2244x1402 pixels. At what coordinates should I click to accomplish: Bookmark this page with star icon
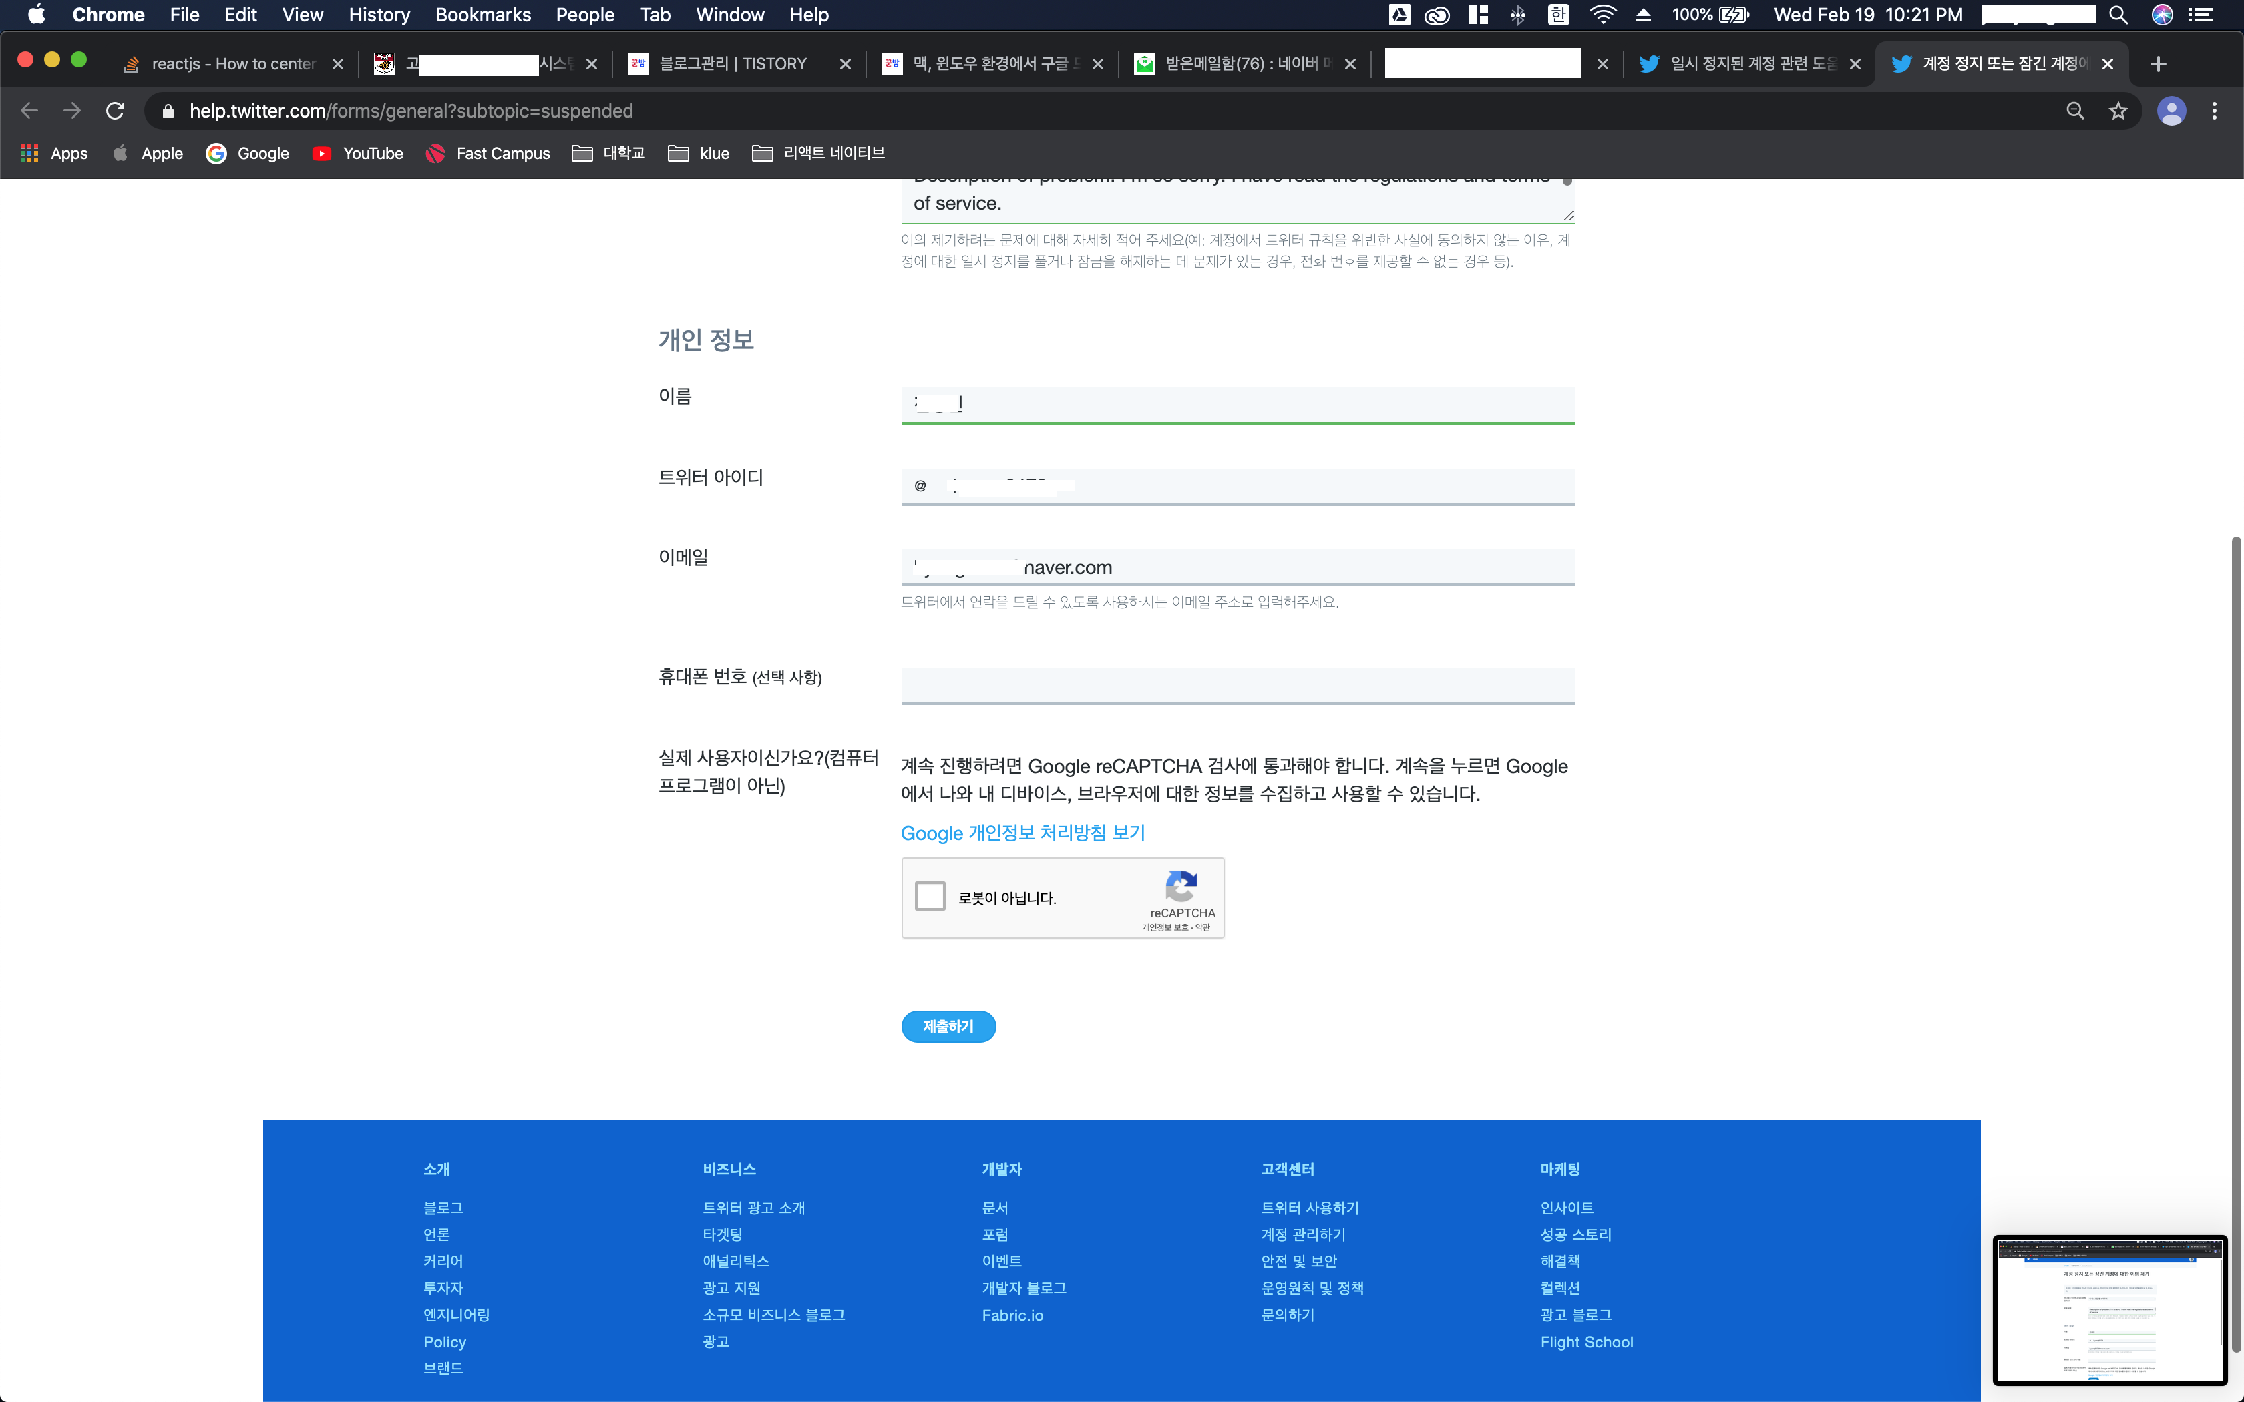(2118, 111)
